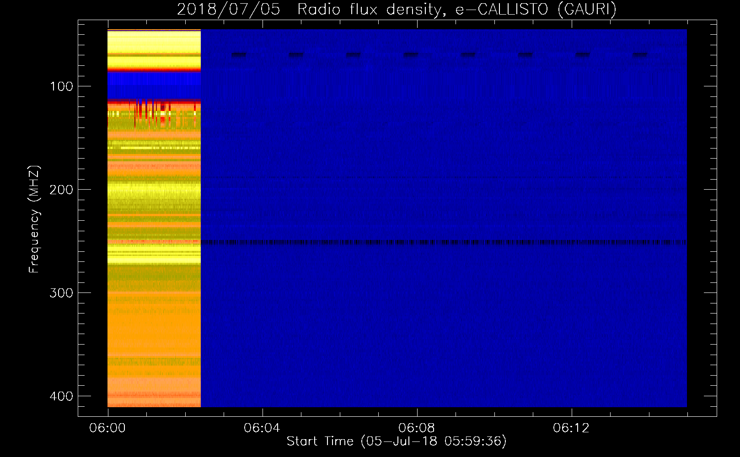
Task: Click the 300 frequency tick label
Action: coord(61,293)
